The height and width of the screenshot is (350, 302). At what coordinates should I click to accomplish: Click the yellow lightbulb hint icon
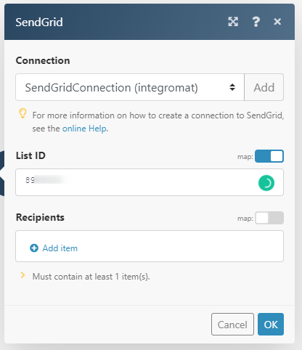point(23,113)
